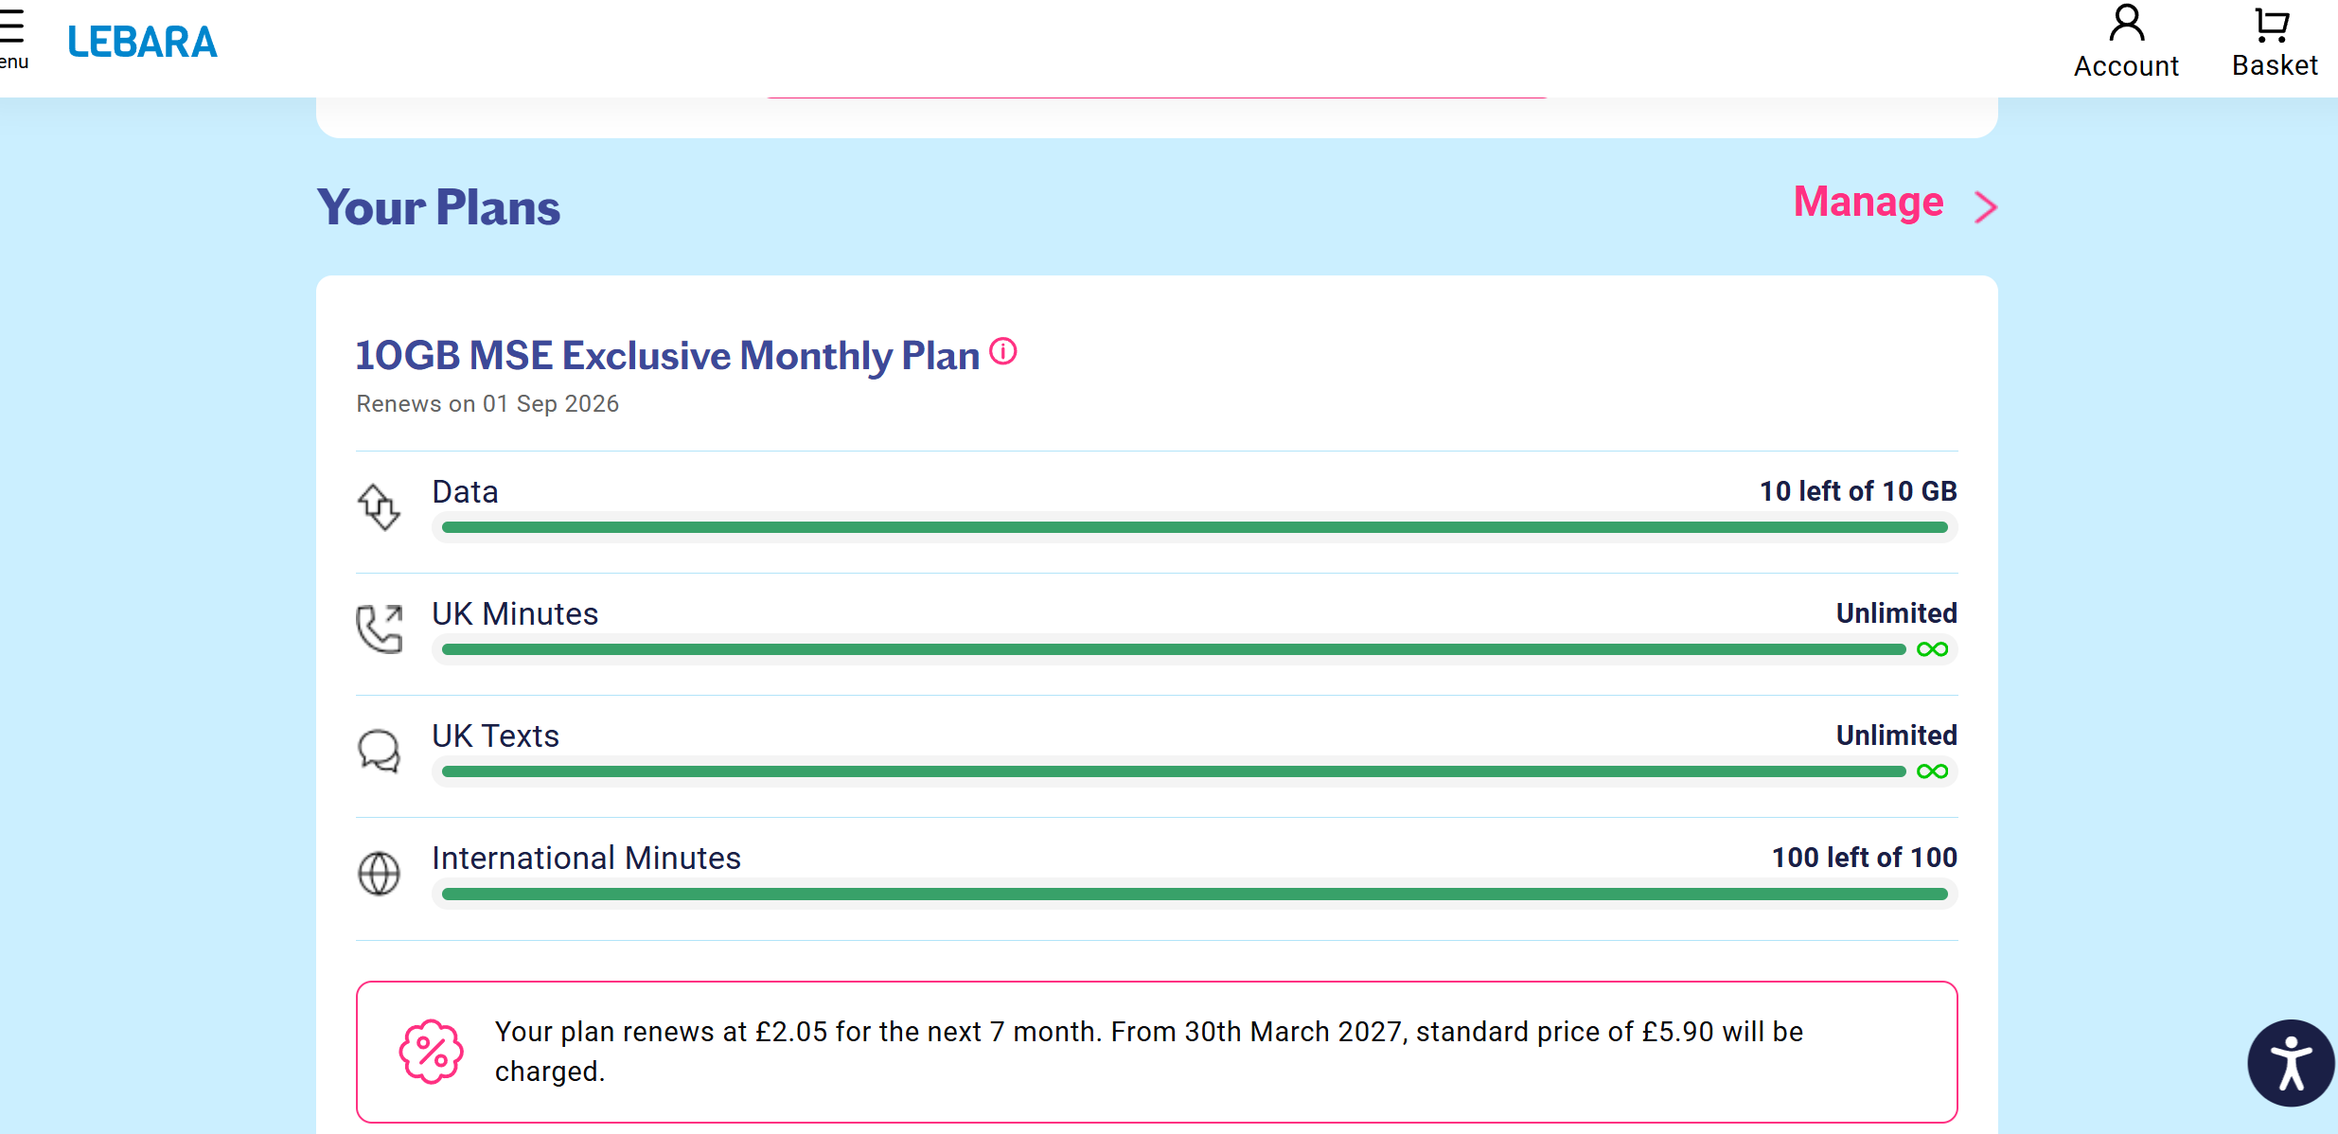Click the Data arrows icon
The height and width of the screenshot is (1134, 2338).
[x=379, y=507]
